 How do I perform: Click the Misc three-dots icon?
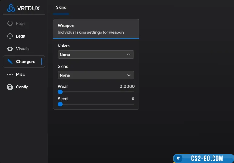tap(10, 74)
